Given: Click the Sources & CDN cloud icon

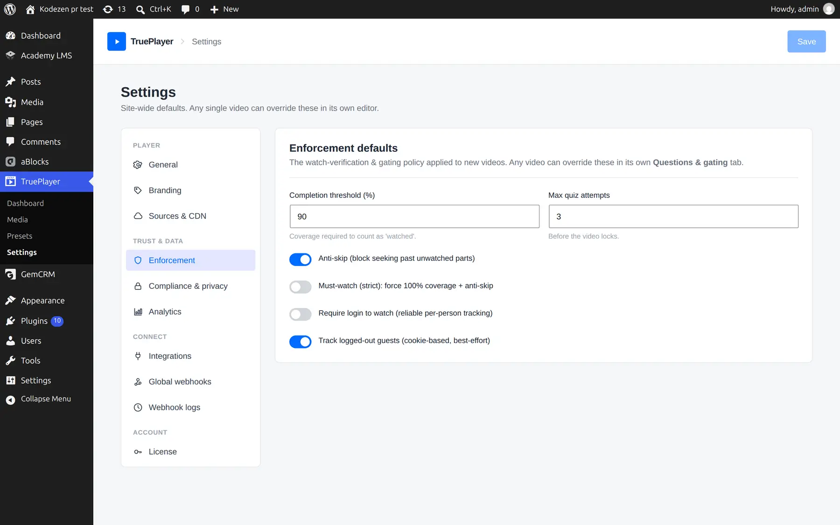Looking at the screenshot, I should coord(138,216).
